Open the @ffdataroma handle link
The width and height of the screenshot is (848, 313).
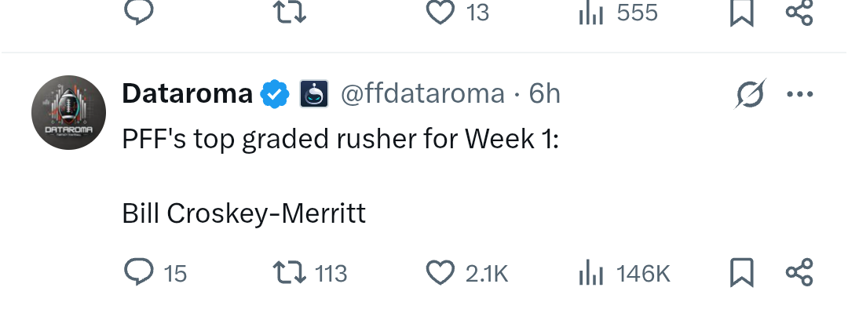(x=422, y=93)
